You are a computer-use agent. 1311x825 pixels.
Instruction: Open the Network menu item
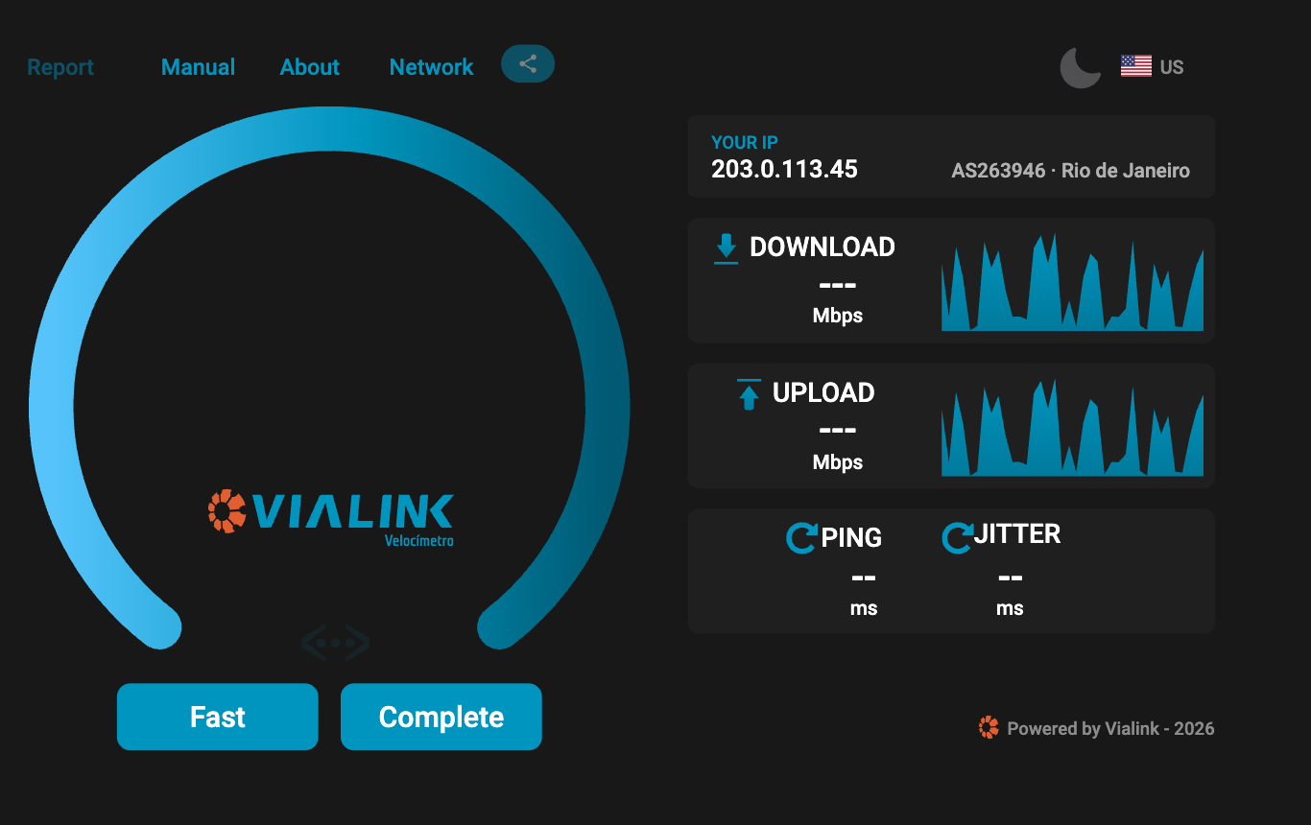click(431, 67)
